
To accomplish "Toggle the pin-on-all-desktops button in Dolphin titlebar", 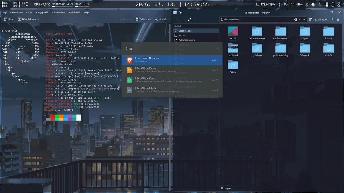I will 180,13.
